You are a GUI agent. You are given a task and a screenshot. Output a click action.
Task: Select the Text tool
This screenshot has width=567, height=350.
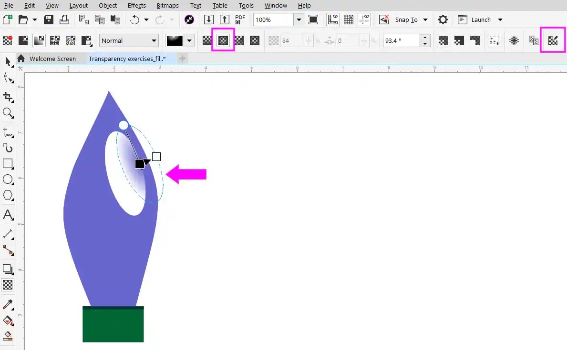tap(8, 215)
